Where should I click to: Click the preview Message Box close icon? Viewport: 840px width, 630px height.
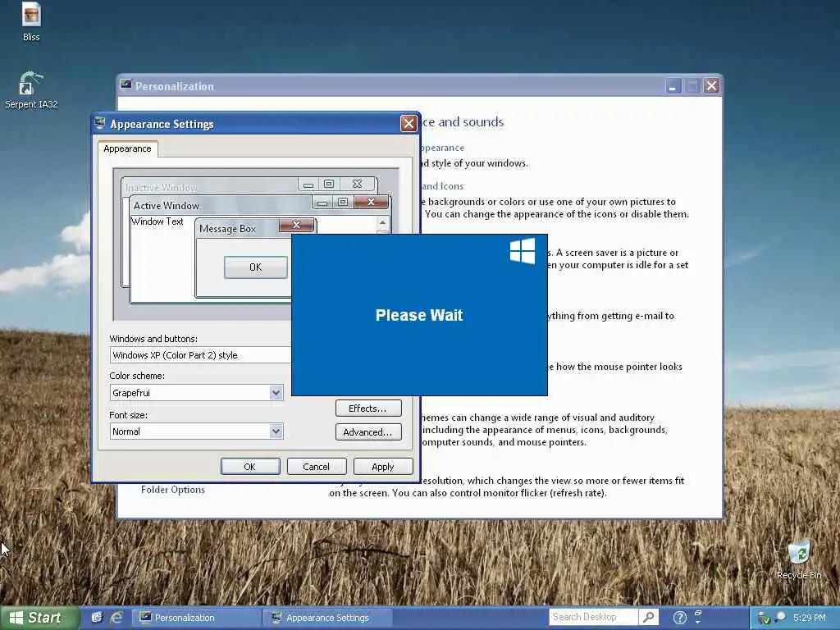click(x=296, y=225)
